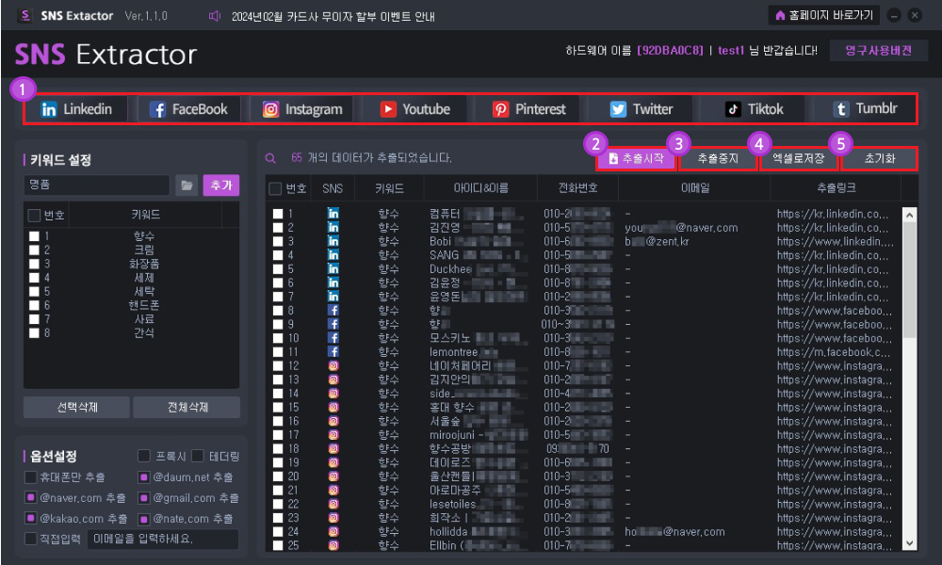Switch to the Instagram platform tab
Screen dimensions: 942x565
(x=302, y=109)
